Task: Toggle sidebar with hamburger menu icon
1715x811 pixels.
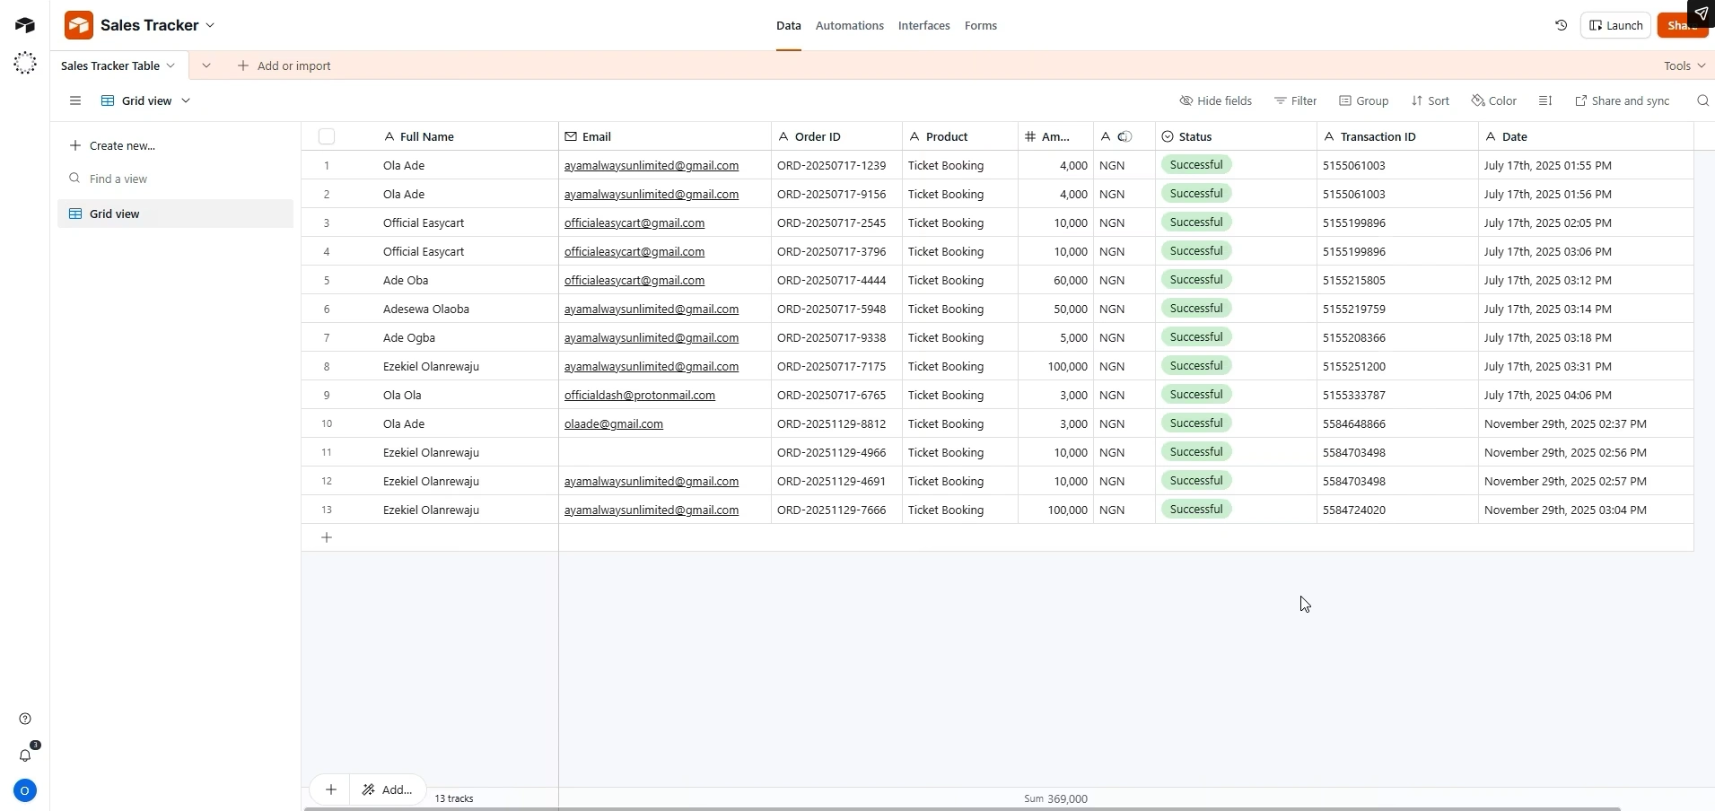Action: pos(75,101)
